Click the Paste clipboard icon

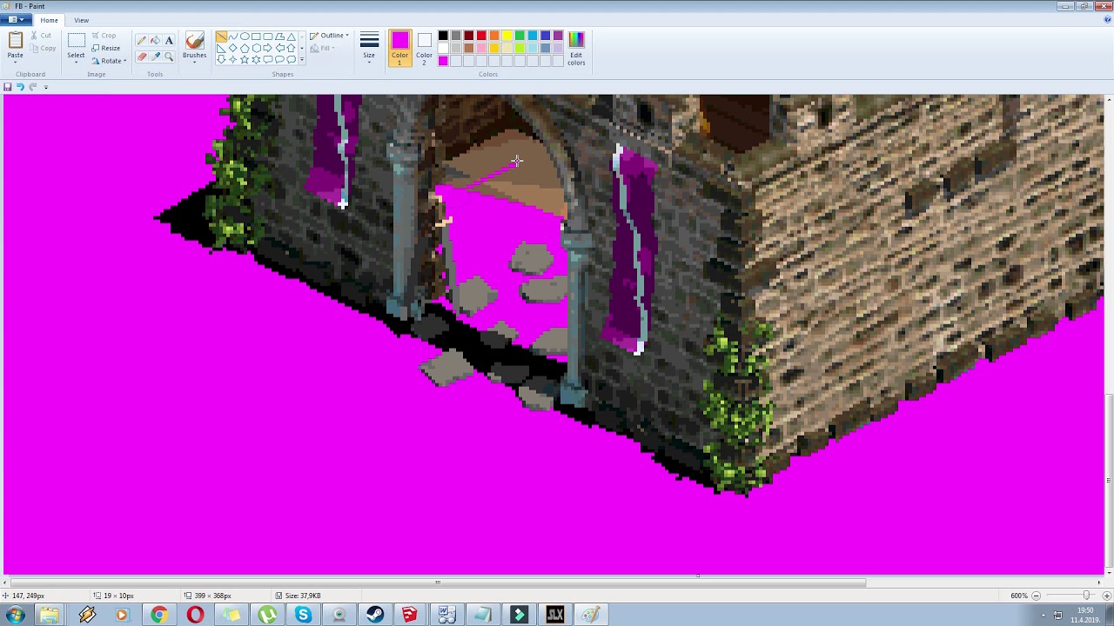coord(16,41)
